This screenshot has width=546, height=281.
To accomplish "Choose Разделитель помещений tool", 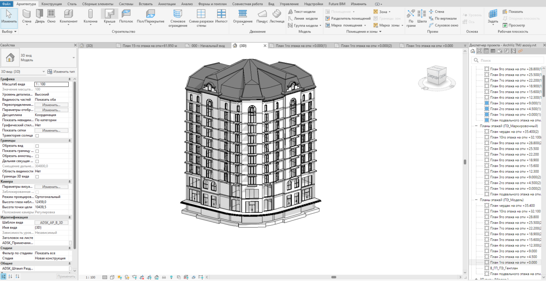I will tap(347, 18).
